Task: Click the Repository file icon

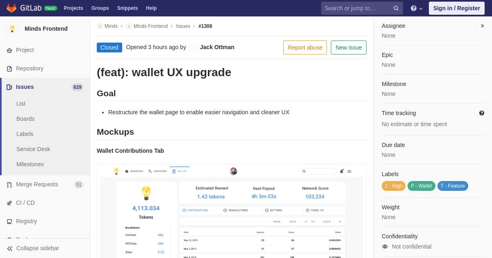Action: pos(9,69)
